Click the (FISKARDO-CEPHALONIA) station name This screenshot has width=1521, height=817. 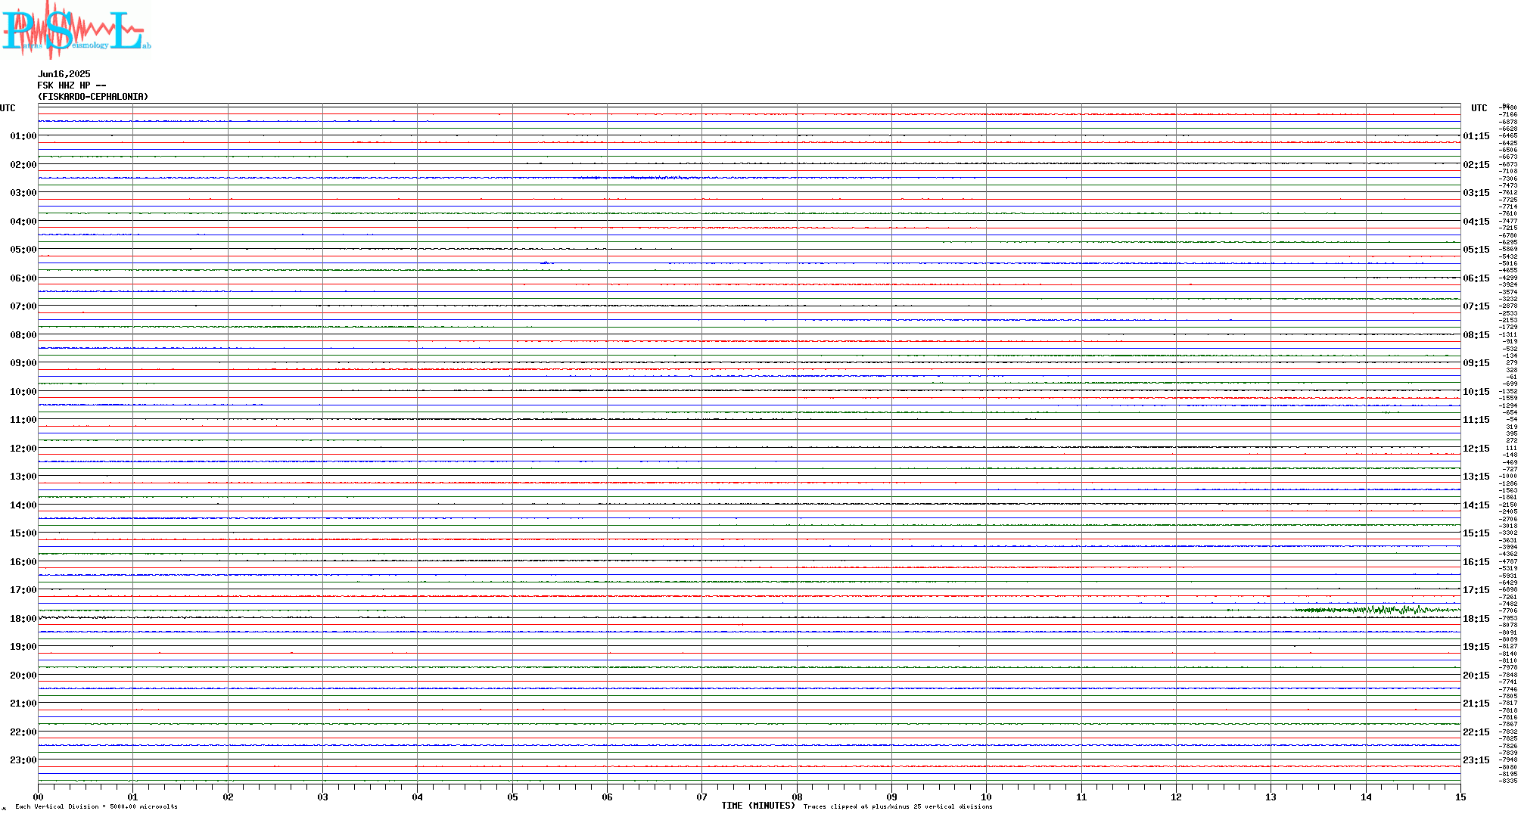tap(93, 97)
